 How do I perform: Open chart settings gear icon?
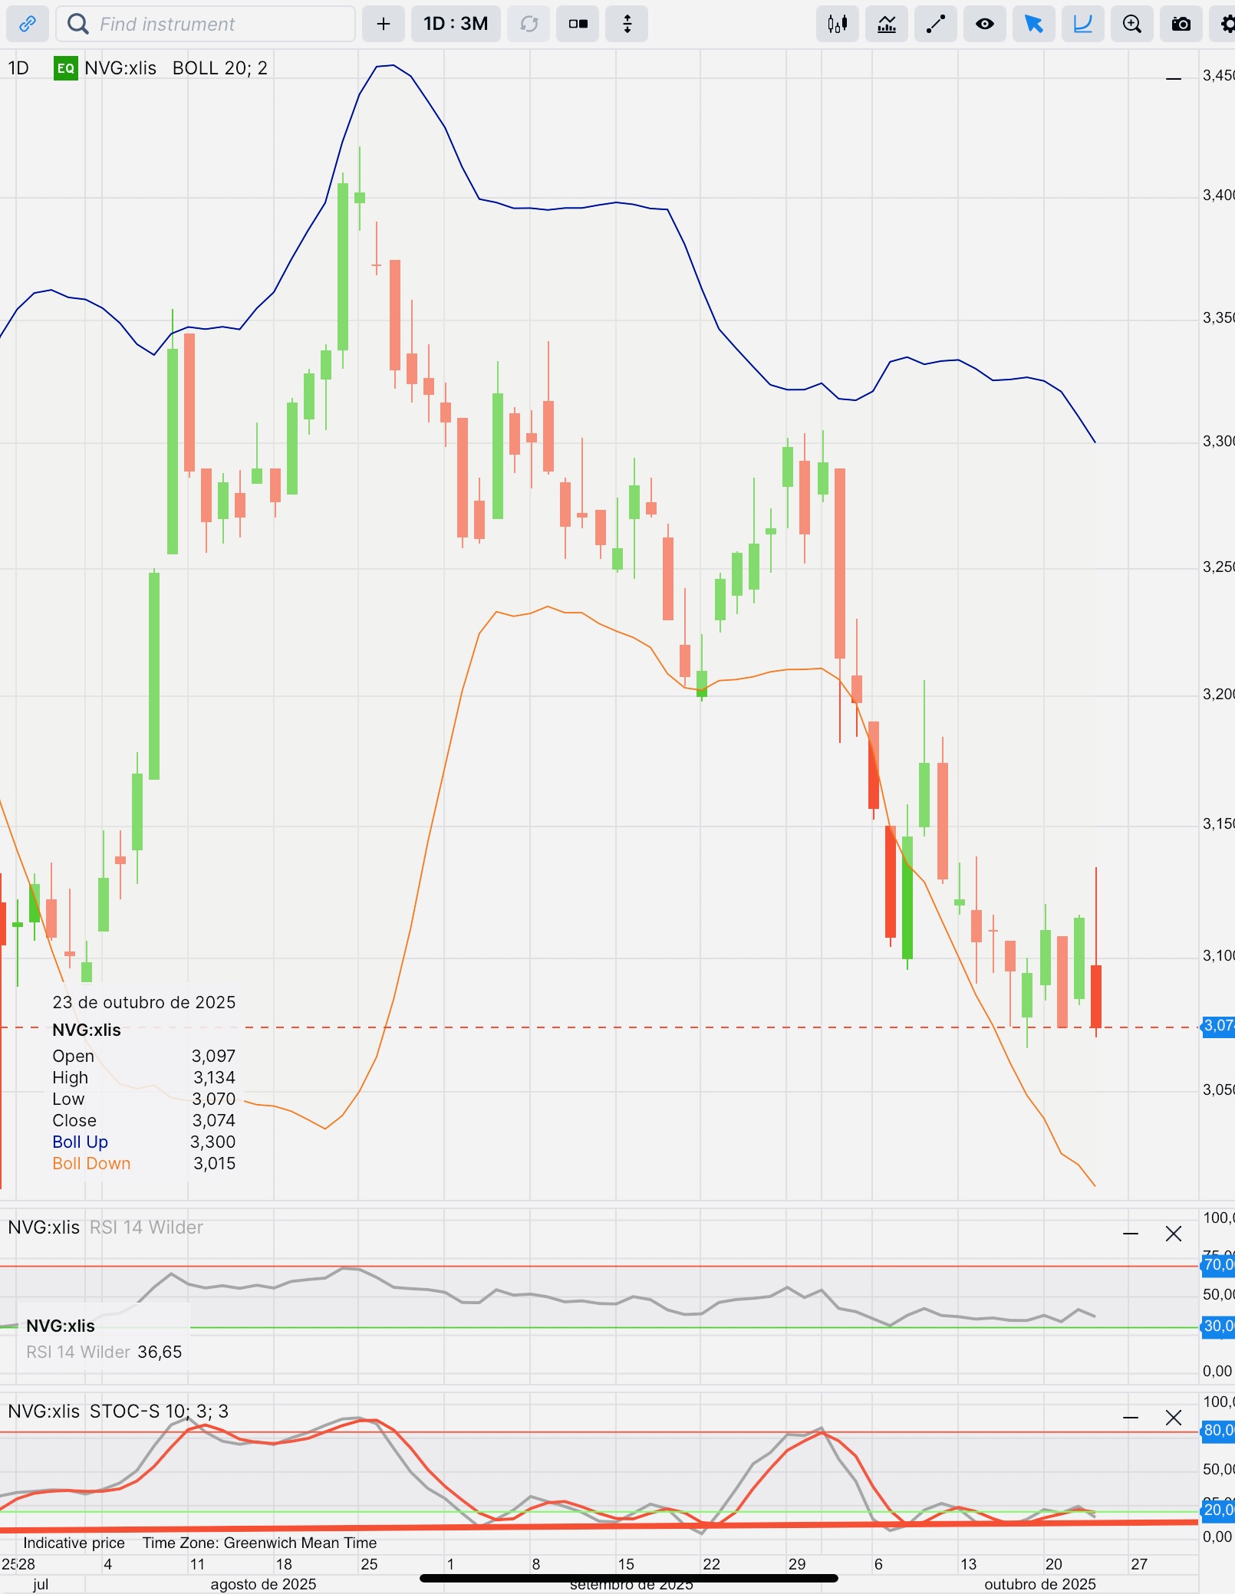point(1224,24)
